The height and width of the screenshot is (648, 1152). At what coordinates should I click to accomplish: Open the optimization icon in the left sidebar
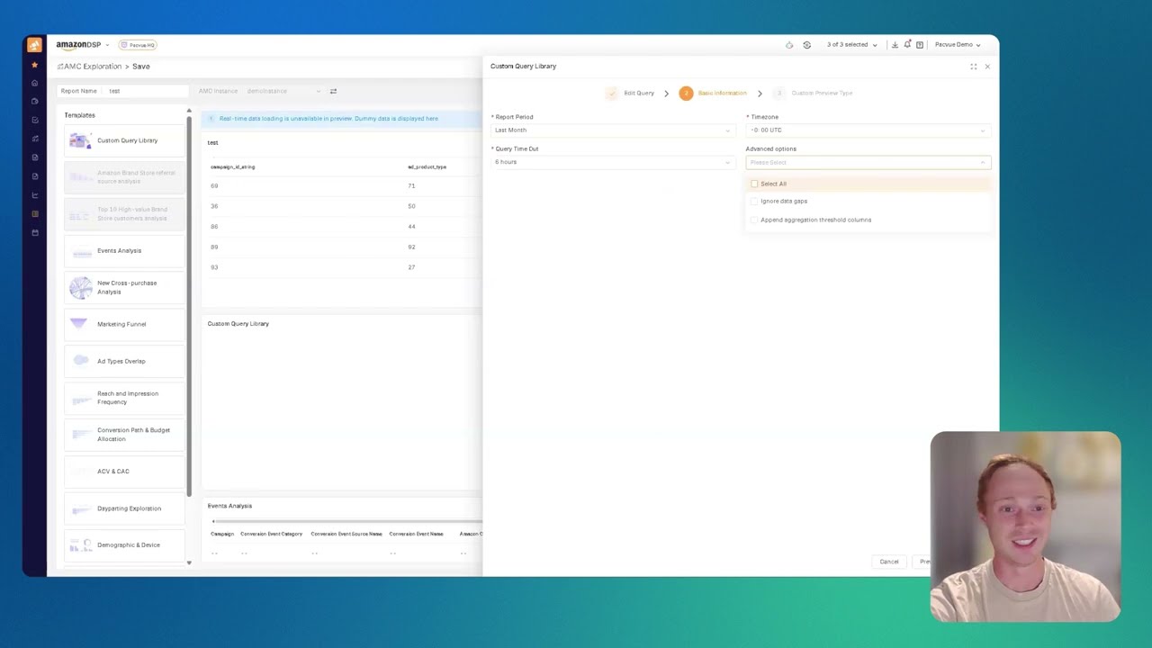tap(34, 139)
